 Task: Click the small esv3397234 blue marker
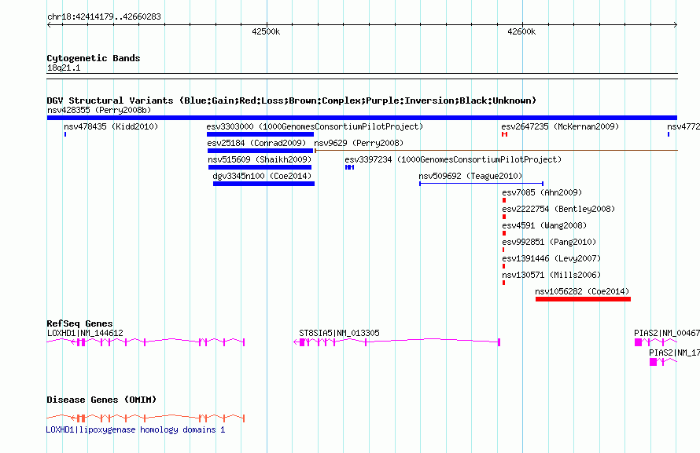coord(349,167)
